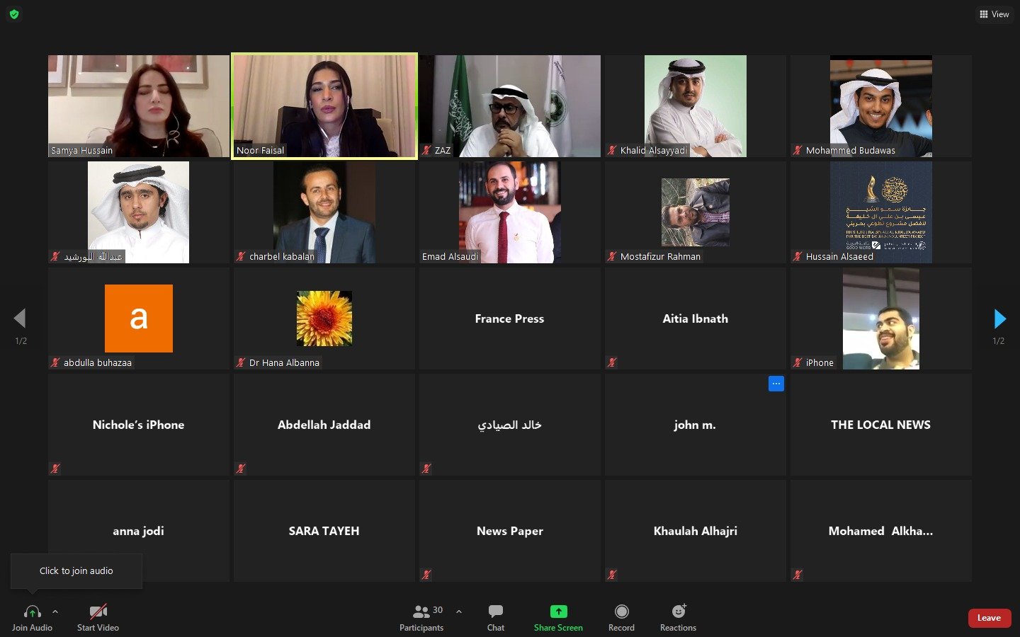Screen dimensions: 1020x637
Task: Select Noor Faisal's video tile
Action: (324, 106)
